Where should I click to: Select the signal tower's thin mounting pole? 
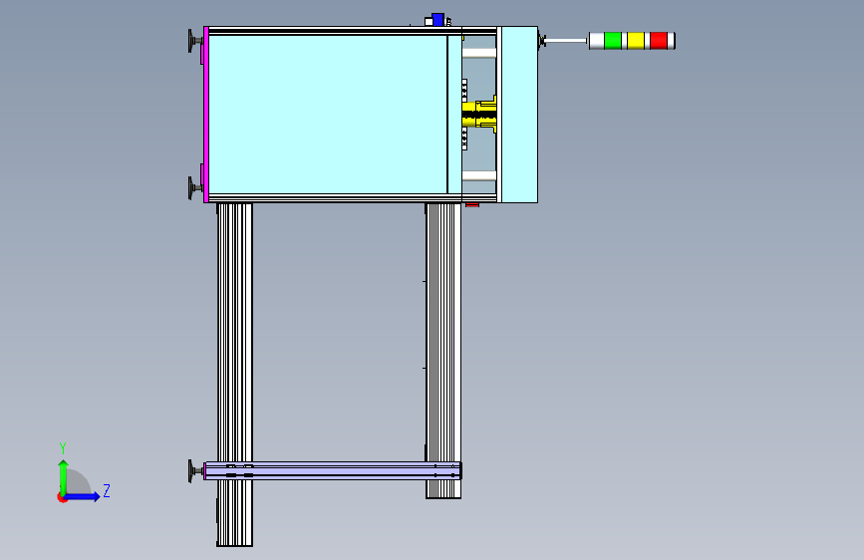coord(566,41)
